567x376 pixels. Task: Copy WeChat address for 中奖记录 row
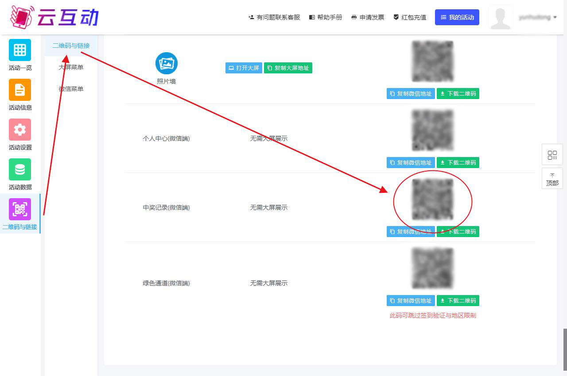tap(411, 232)
